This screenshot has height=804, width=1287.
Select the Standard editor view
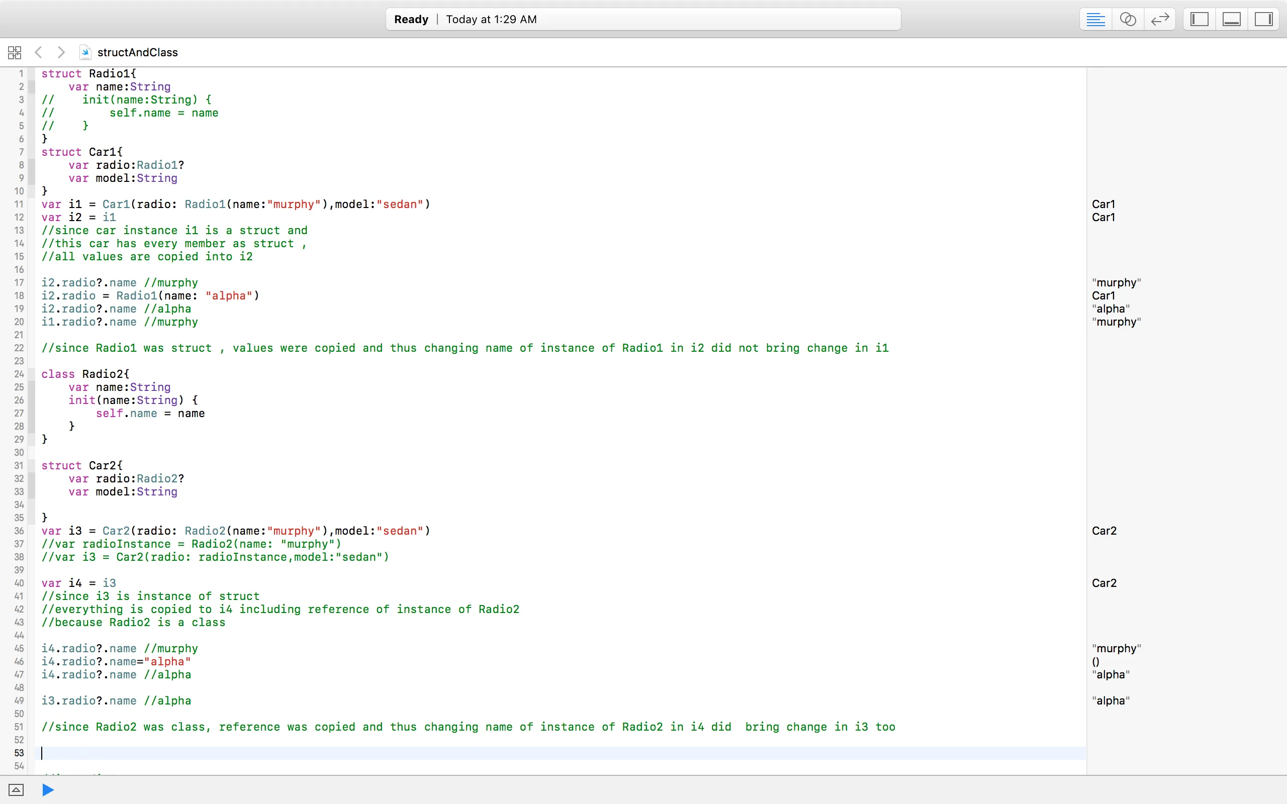[x=1095, y=20]
